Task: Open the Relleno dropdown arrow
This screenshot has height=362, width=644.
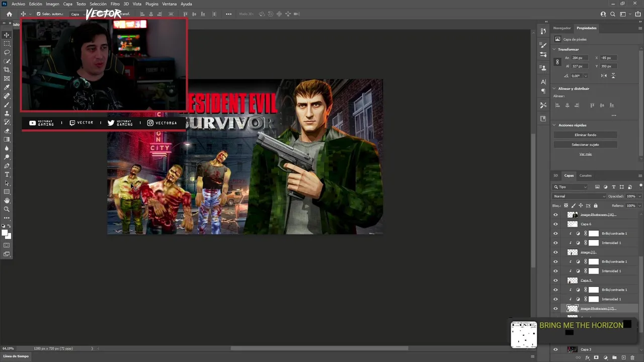Action: pyautogui.click(x=639, y=206)
